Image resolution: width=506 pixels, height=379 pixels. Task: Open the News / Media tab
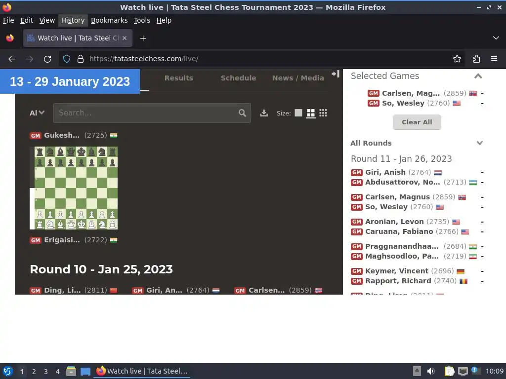coord(298,78)
